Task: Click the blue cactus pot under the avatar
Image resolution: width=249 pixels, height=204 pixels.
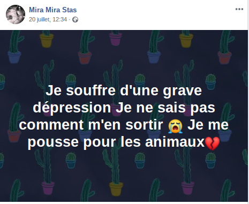Action: (x=14, y=57)
